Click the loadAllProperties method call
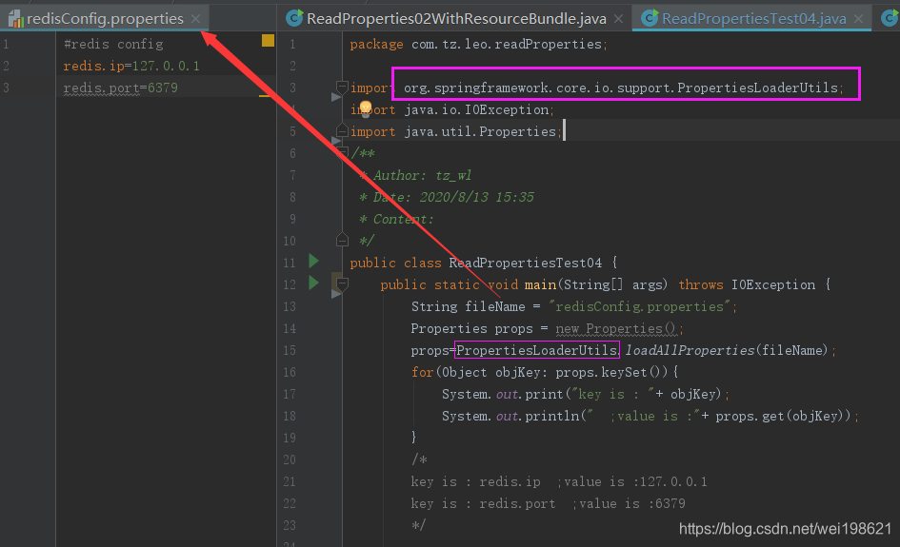The height and width of the screenshot is (547, 900). (x=690, y=350)
